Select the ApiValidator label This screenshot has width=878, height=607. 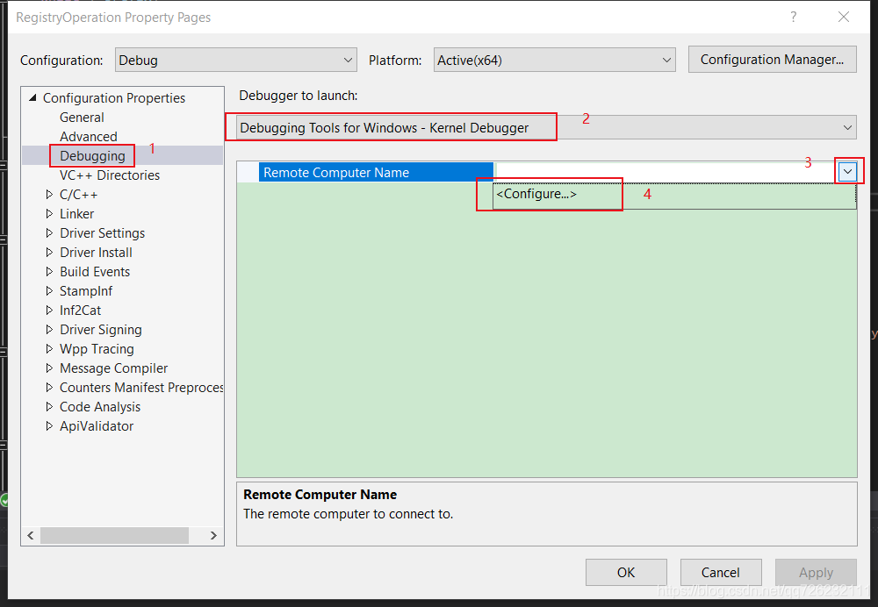97,426
